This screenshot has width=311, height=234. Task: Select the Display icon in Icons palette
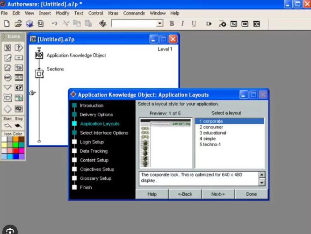pyautogui.click(x=7, y=48)
